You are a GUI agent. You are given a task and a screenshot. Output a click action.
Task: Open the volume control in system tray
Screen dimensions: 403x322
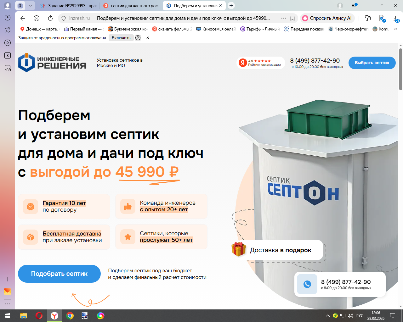[x=350, y=316]
